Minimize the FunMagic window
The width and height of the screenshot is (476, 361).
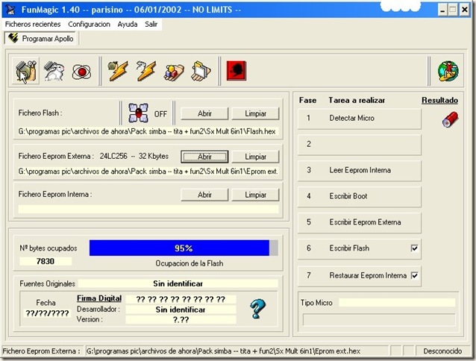coord(443,10)
